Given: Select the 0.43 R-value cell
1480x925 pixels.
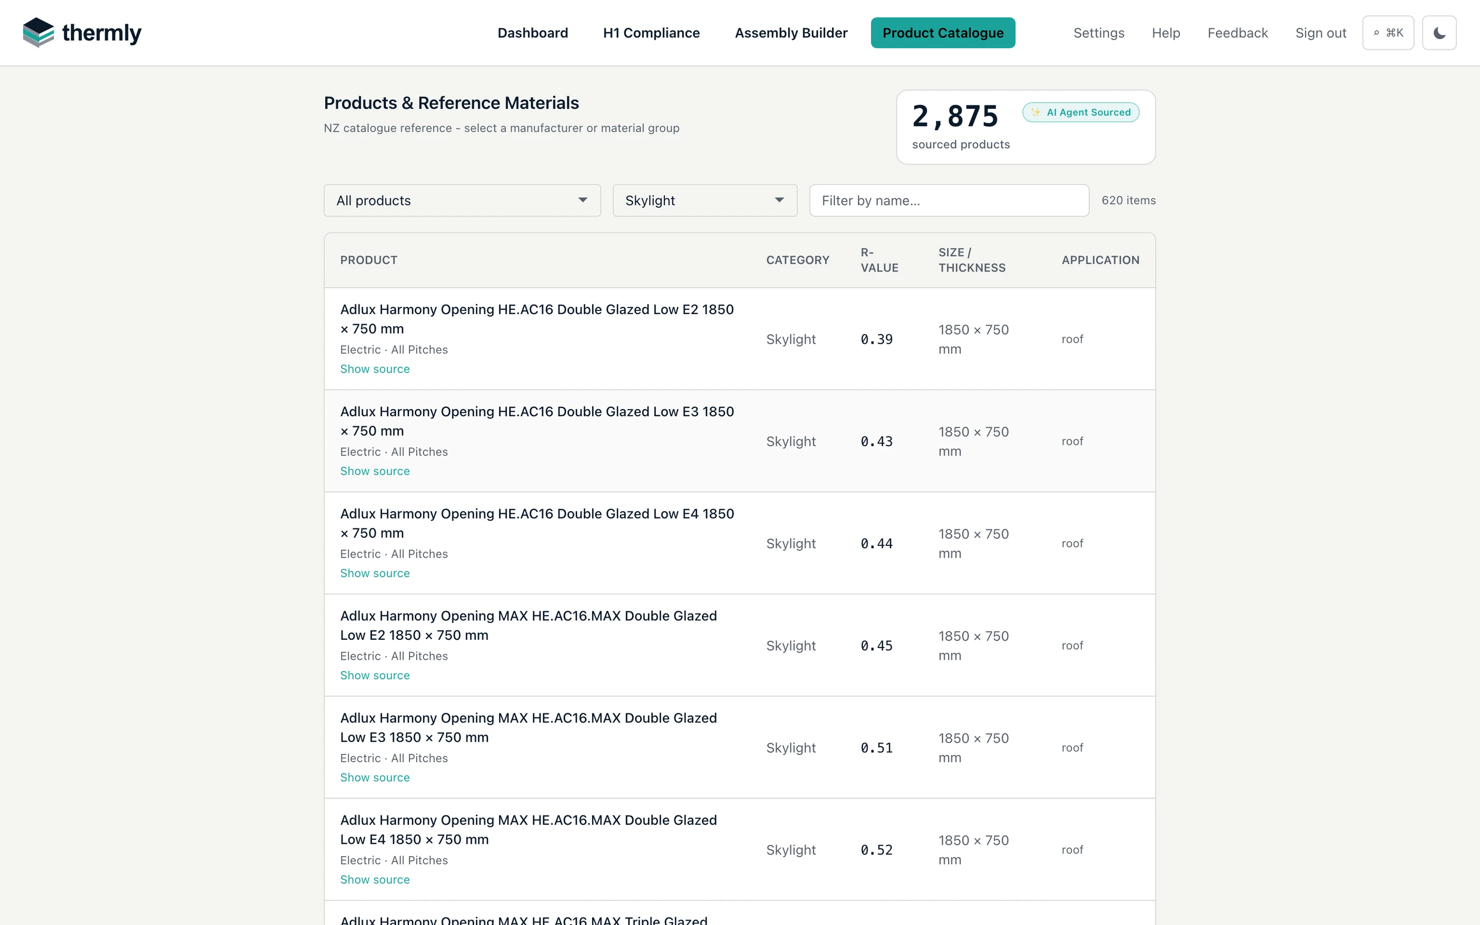Looking at the screenshot, I should coord(876,441).
